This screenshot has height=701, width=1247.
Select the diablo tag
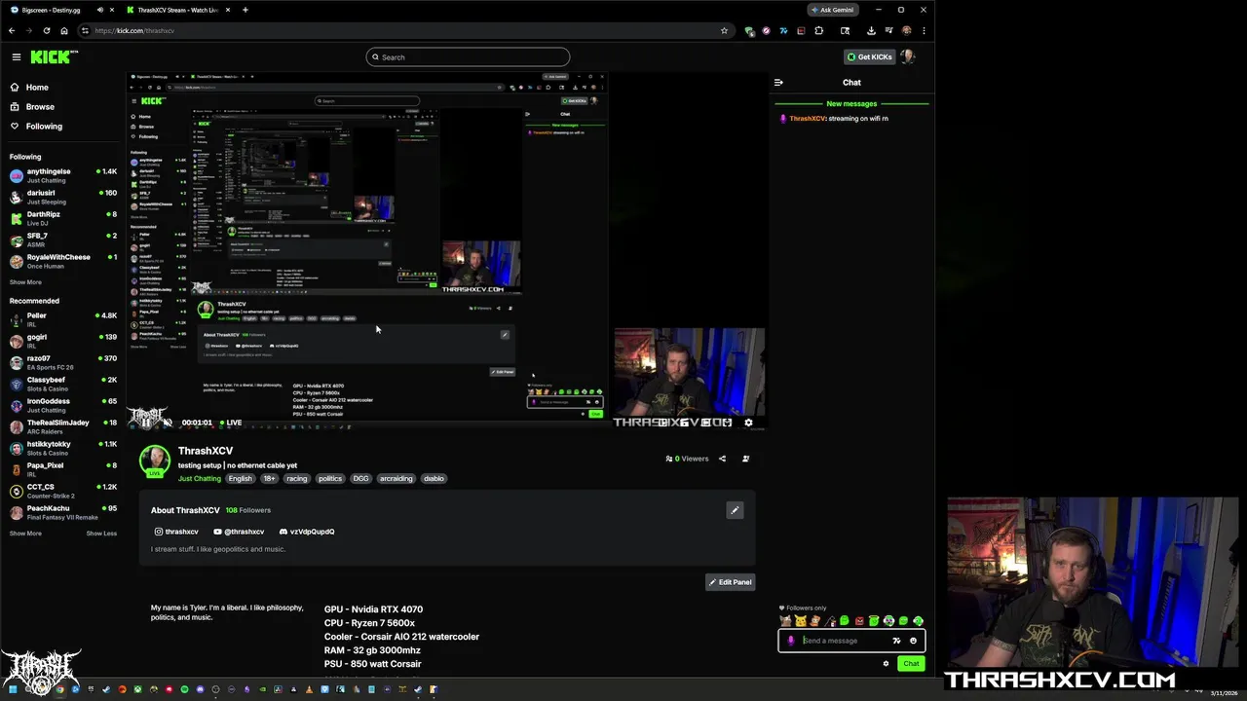(434, 479)
